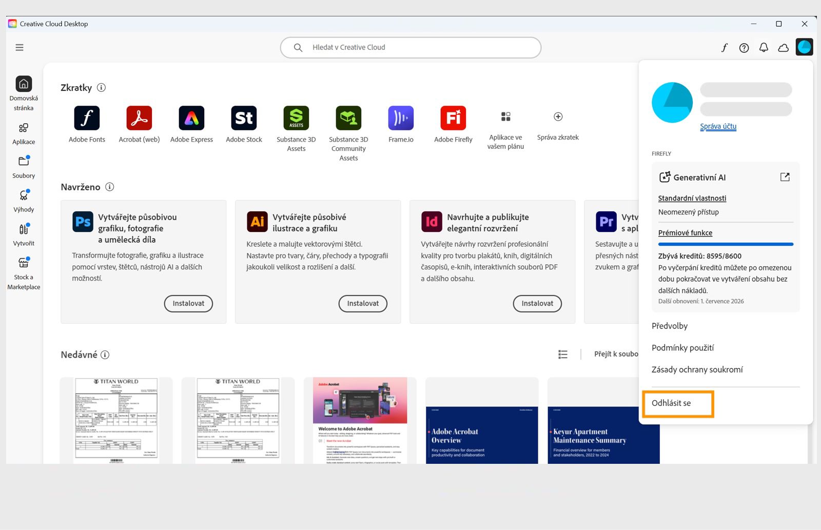Open Welcome to Adobe Acrobat thumbnail
The height and width of the screenshot is (530, 821).
tap(360, 421)
